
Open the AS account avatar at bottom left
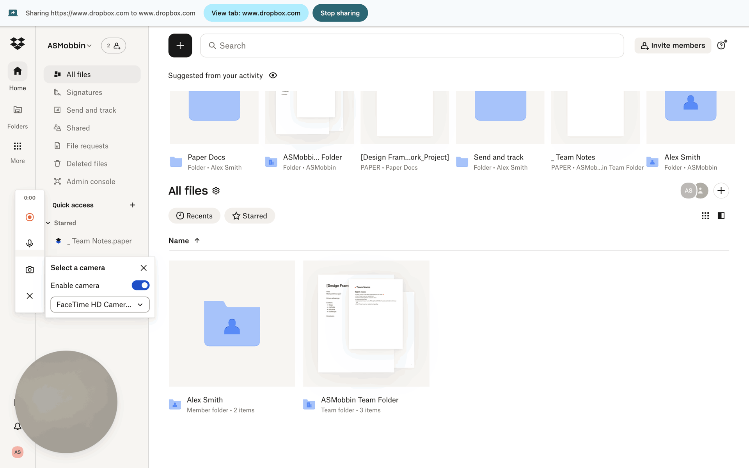(18, 452)
